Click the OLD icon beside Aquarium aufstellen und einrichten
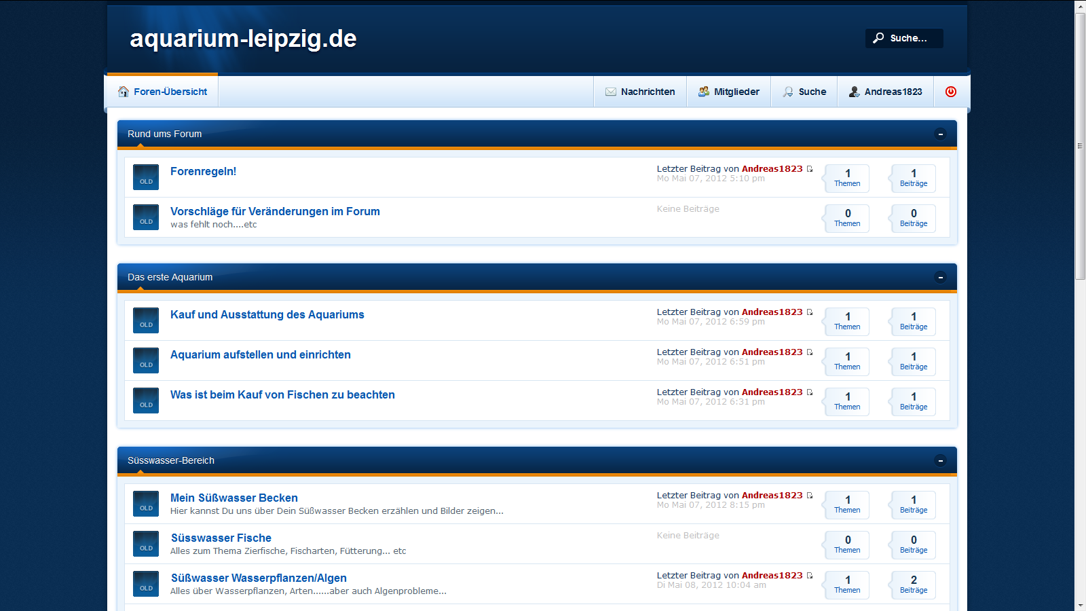Screen dimensions: 1086x611 point(146,360)
